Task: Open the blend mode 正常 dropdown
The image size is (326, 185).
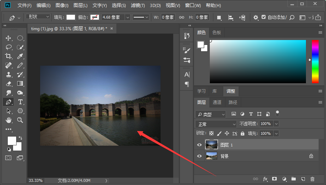Action: point(216,124)
